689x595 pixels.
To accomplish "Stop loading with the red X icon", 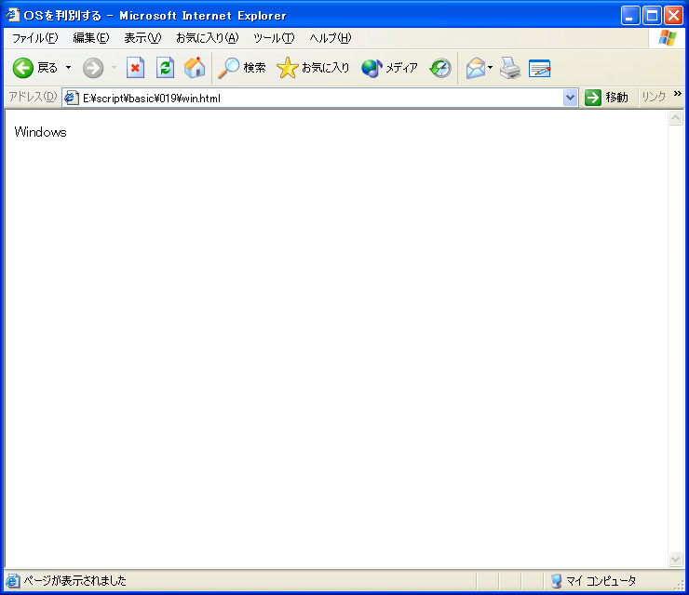I will (135, 68).
